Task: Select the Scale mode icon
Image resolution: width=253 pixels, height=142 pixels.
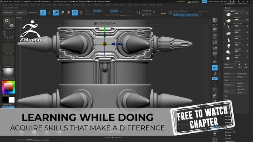Action: [x=62, y=13]
